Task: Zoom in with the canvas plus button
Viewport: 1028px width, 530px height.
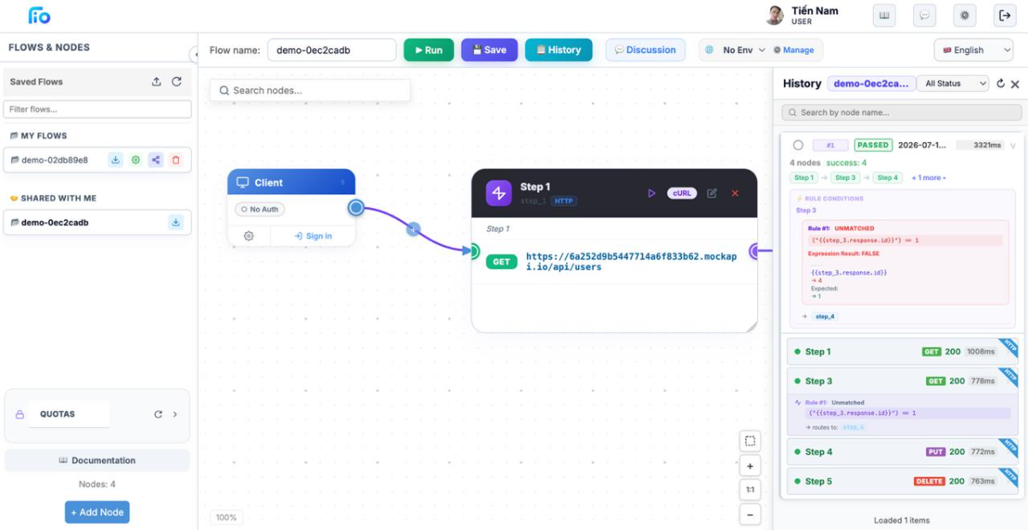Action: coord(750,467)
